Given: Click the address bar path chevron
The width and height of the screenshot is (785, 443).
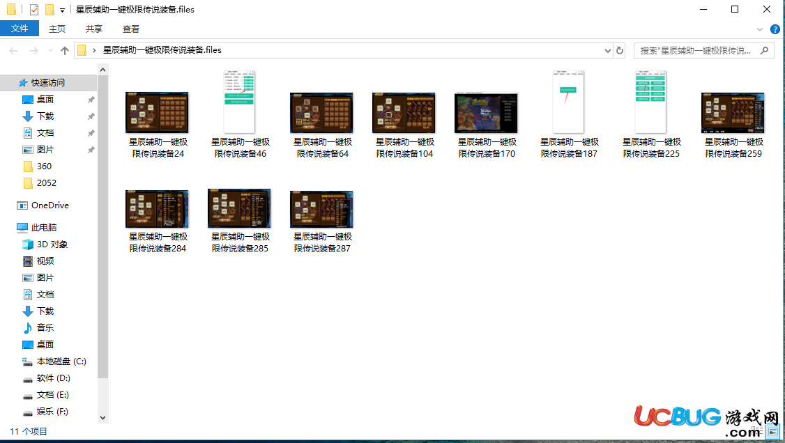Looking at the screenshot, I should [94, 51].
